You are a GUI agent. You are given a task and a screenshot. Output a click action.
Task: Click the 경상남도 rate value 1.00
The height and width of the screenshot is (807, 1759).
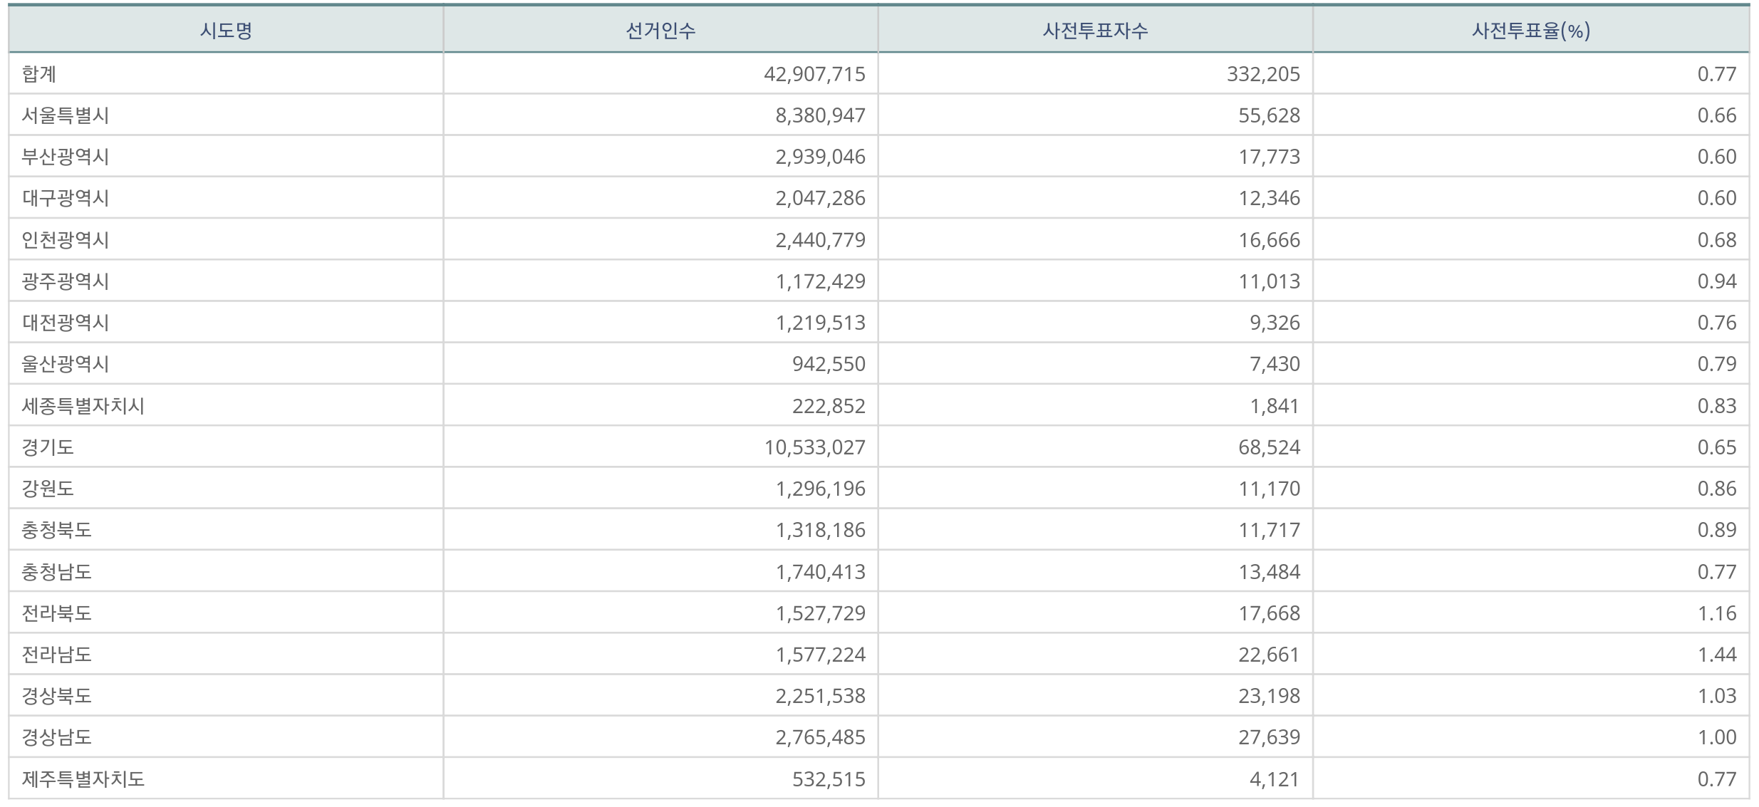tap(1717, 737)
